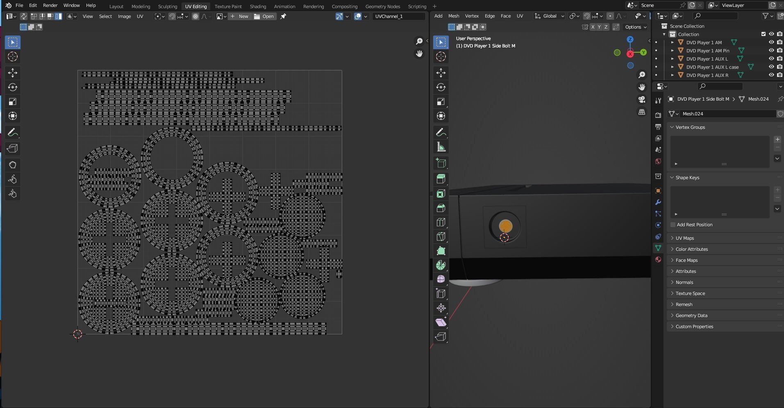
Task: Select the Inset Faces tool
Action: (441, 194)
